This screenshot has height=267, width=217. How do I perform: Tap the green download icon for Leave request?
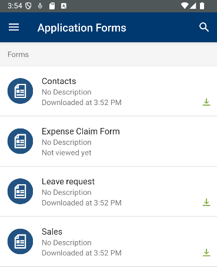pyautogui.click(x=206, y=202)
